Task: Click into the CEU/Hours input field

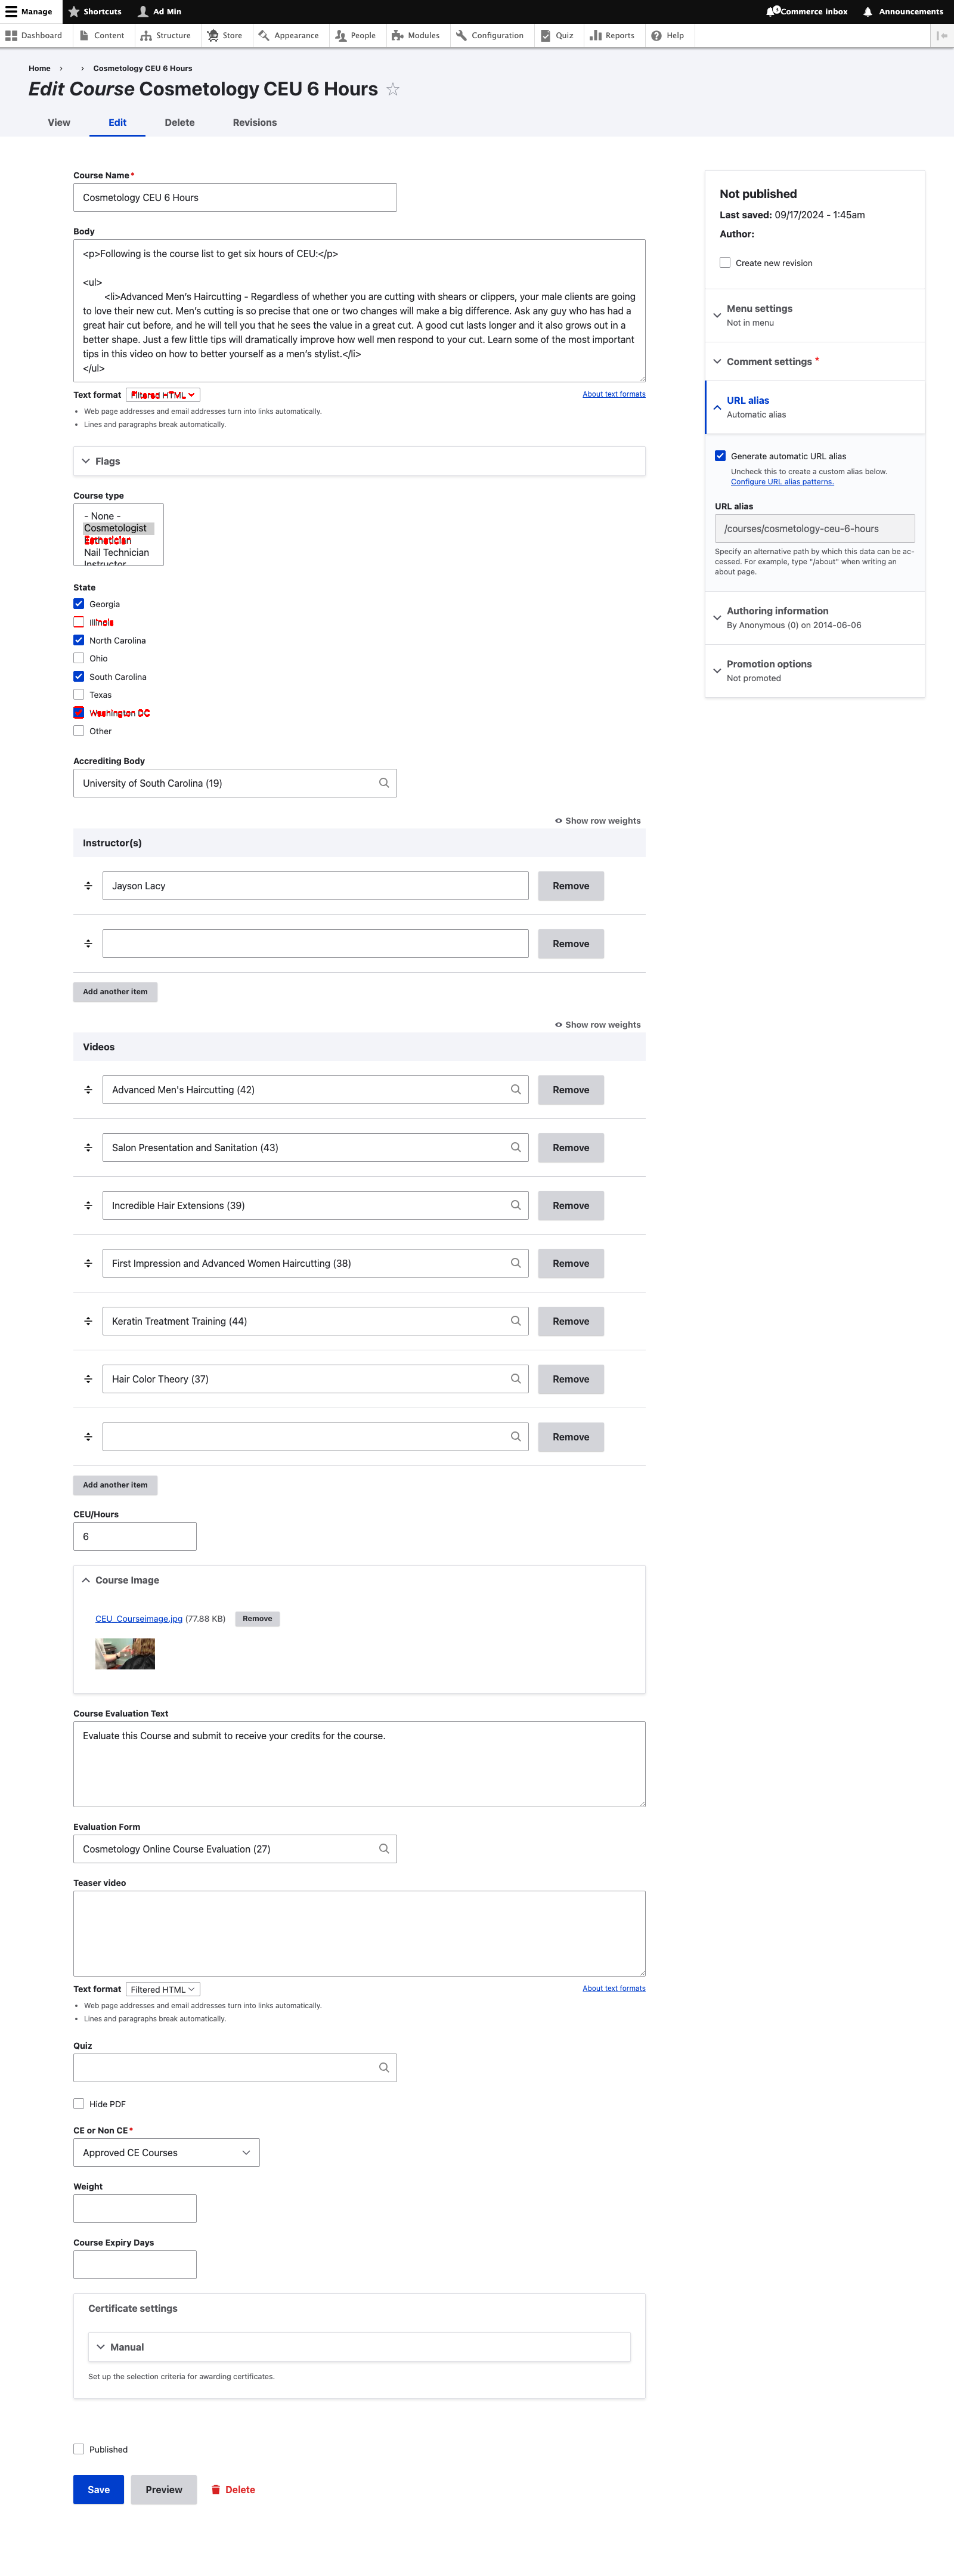Action: tap(135, 1537)
